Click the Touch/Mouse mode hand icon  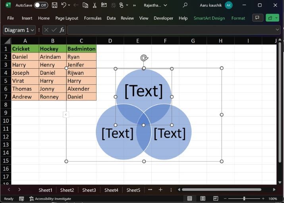(121, 5)
